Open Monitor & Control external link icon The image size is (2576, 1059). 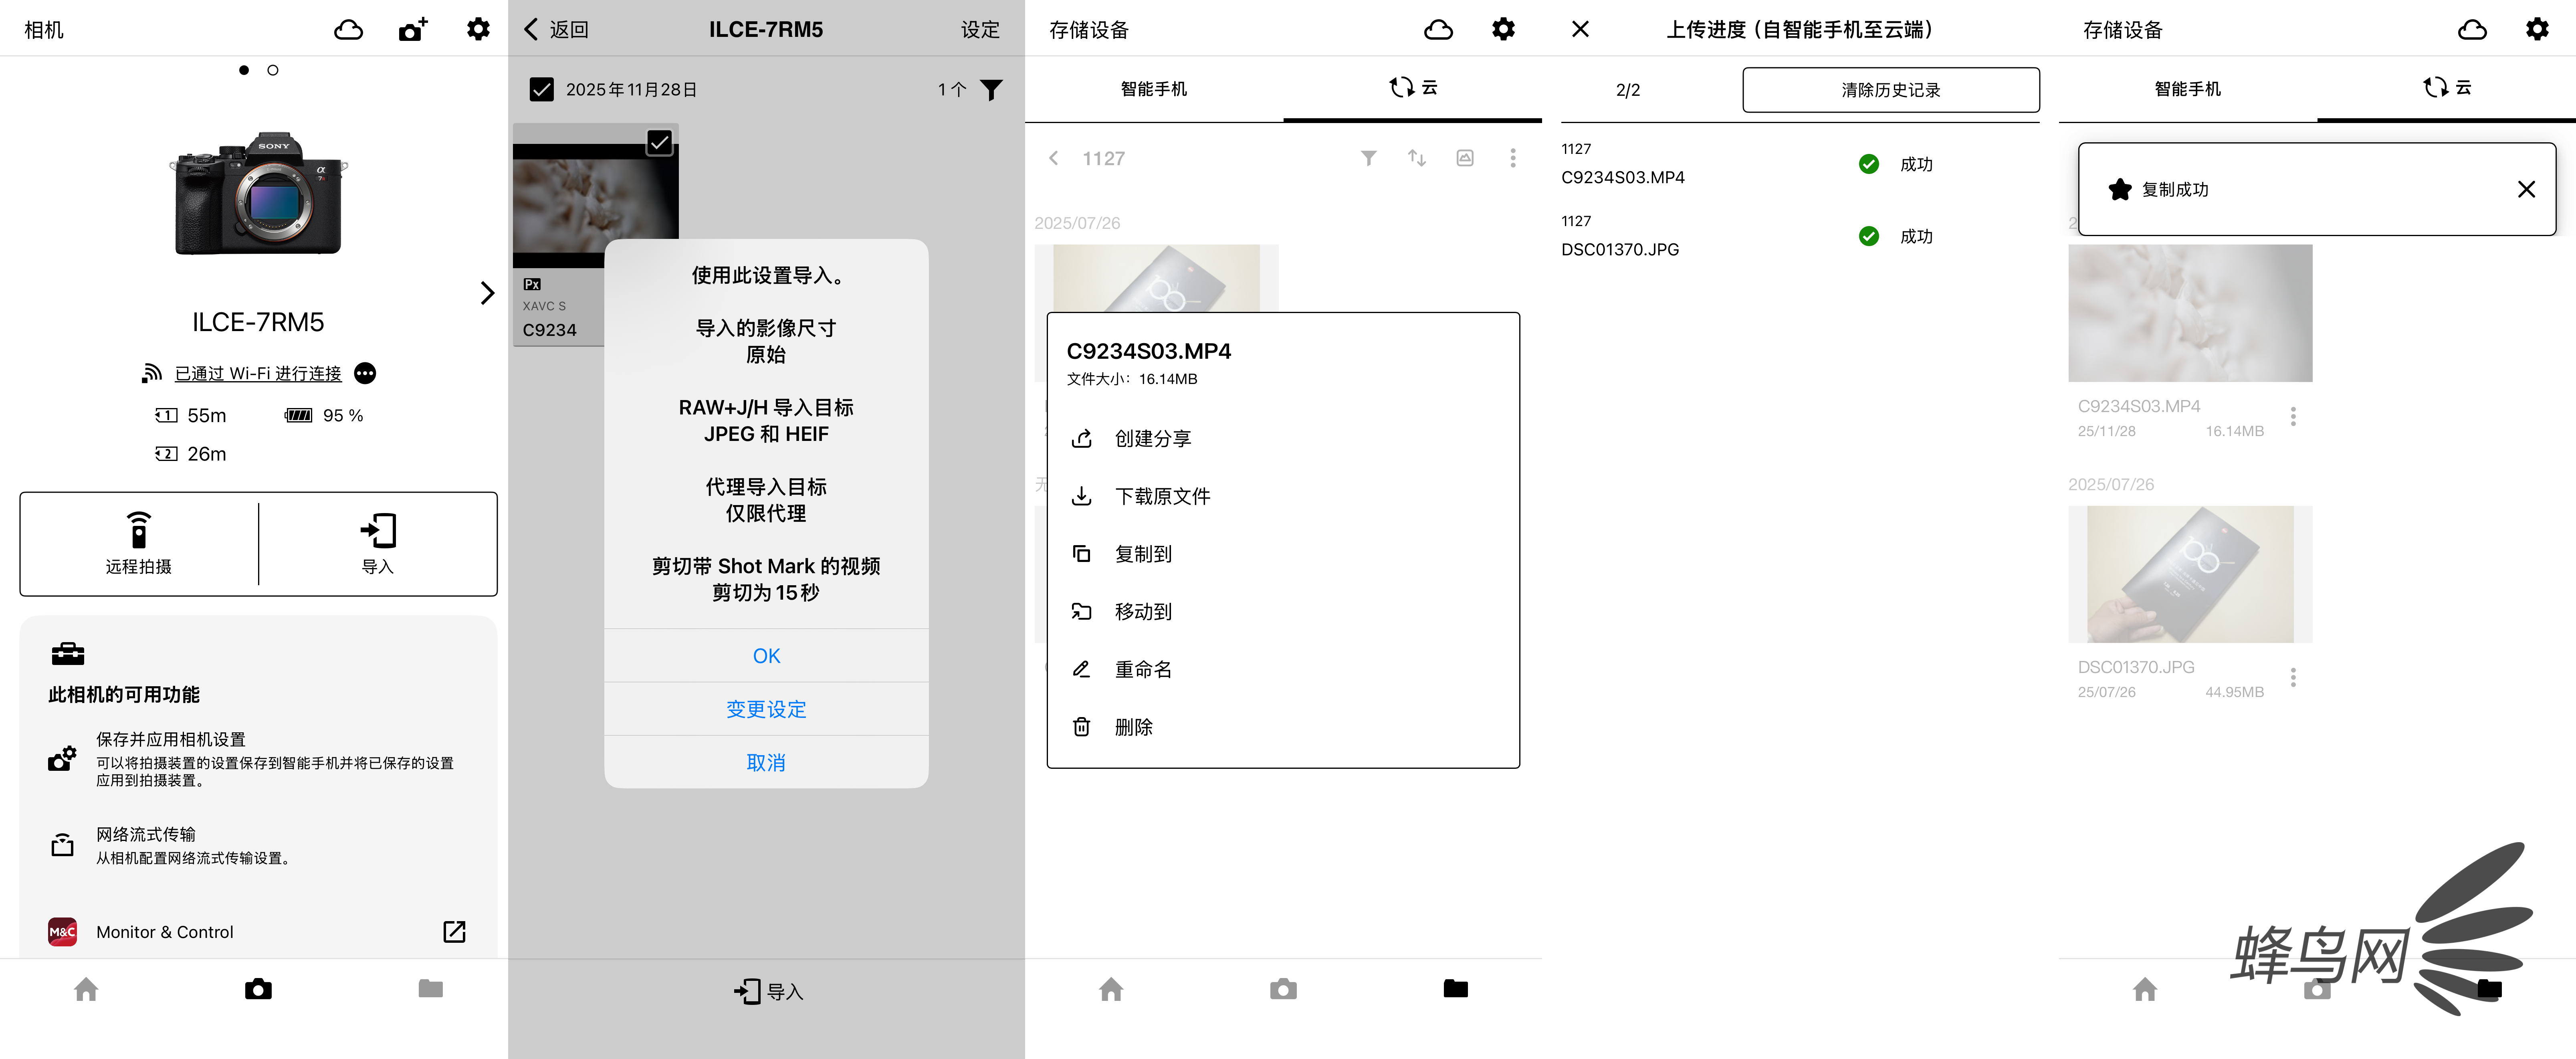click(x=454, y=931)
